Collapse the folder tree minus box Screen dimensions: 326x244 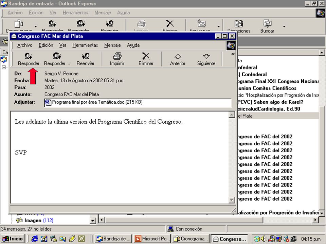click(x=4, y=67)
